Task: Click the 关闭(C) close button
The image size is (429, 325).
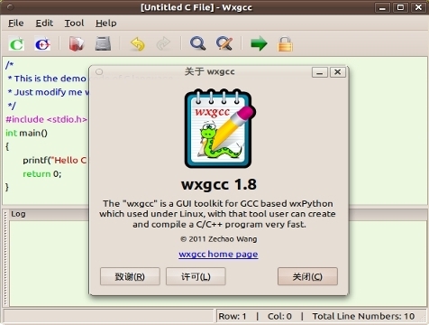Action: 307,276
